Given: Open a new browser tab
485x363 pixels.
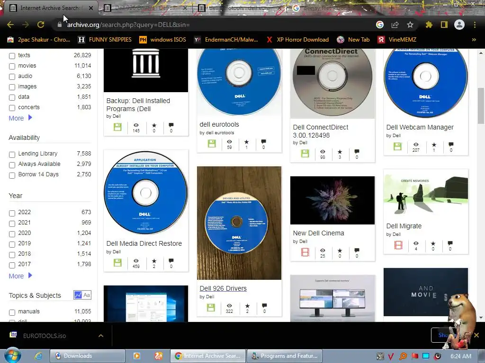Looking at the screenshot, I should (x=391, y=8).
